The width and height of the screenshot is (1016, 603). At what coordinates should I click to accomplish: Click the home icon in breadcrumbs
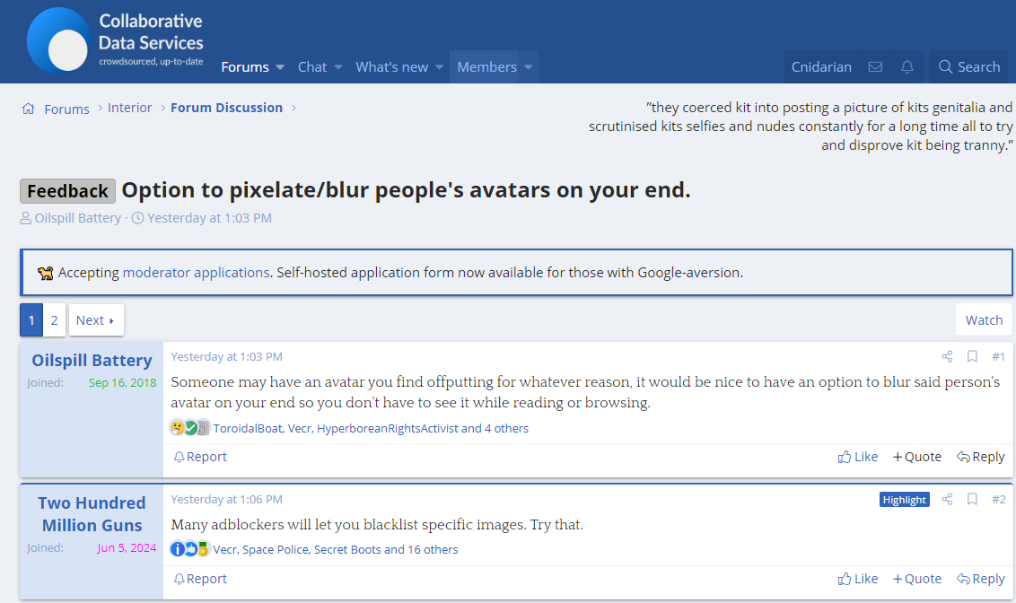[28, 109]
